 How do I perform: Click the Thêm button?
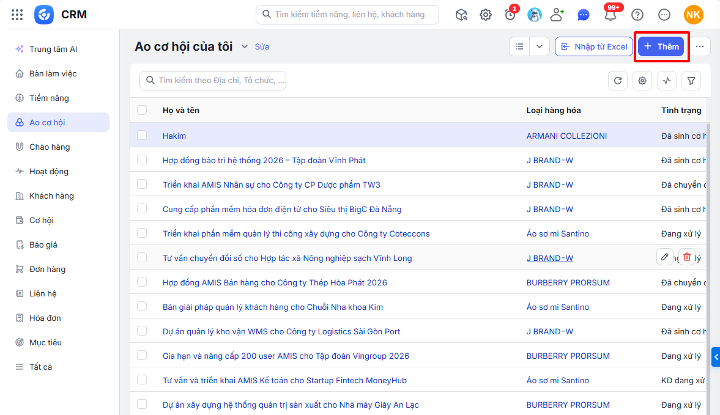click(x=661, y=46)
